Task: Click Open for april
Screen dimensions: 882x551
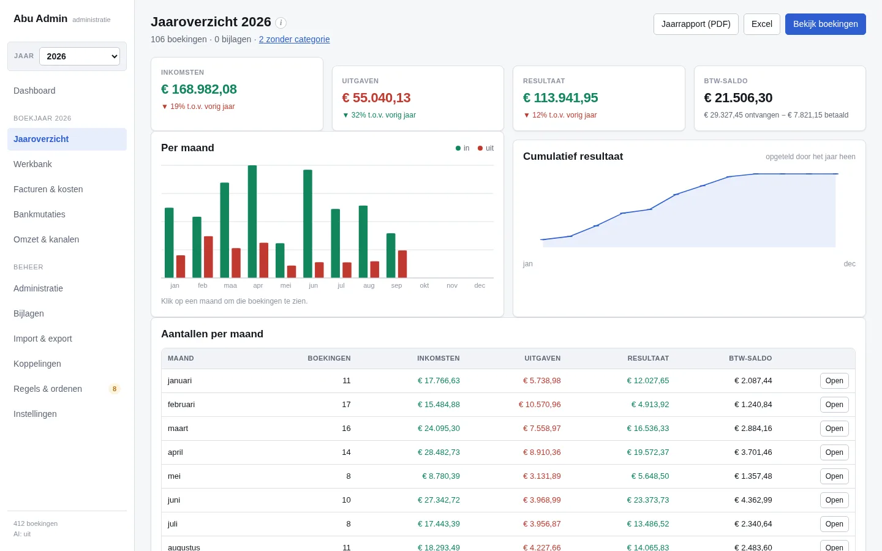Action: tap(834, 452)
